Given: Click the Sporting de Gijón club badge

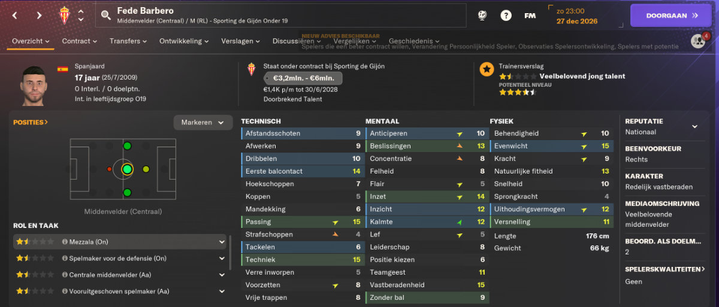Looking at the screenshot, I should (x=64, y=16).
